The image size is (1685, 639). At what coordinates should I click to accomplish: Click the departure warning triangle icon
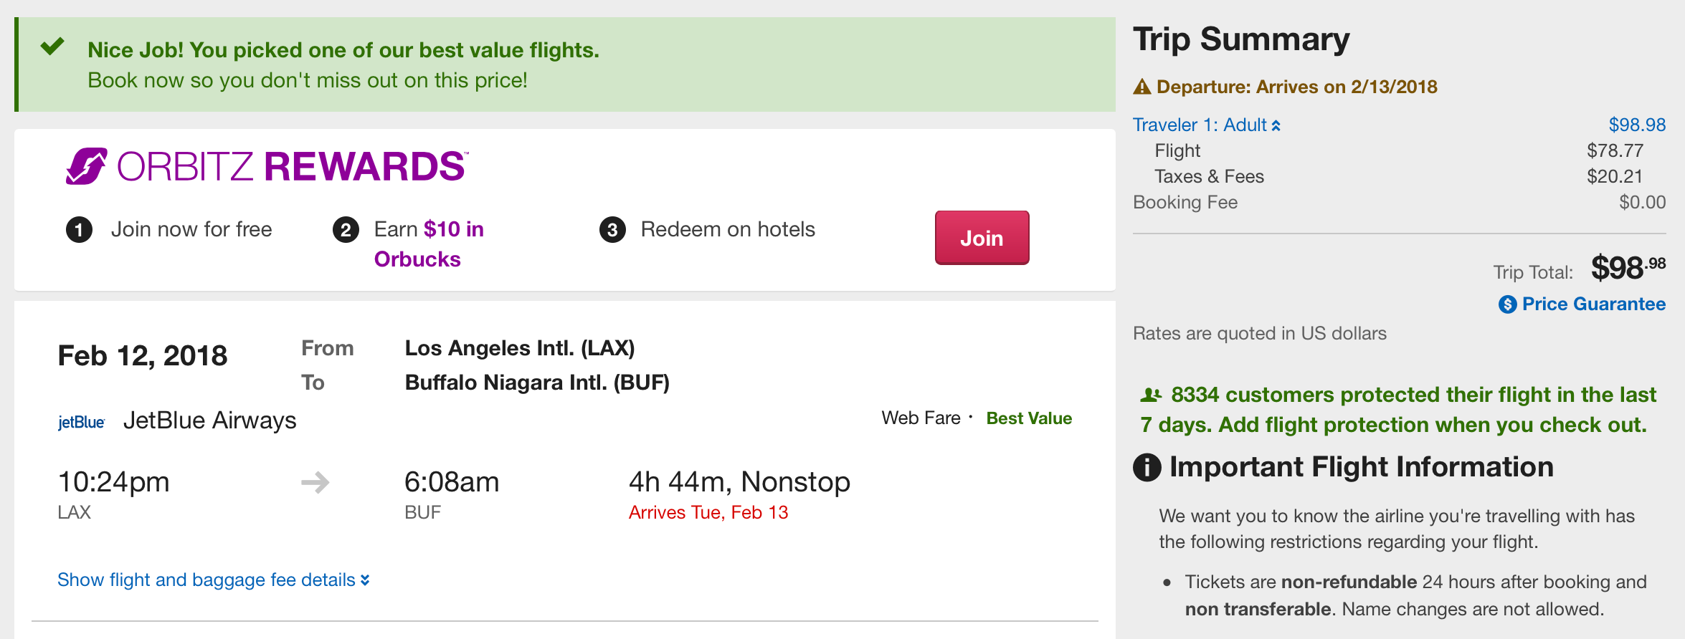1141,87
